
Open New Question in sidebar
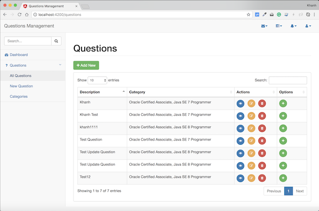[21, 86]
